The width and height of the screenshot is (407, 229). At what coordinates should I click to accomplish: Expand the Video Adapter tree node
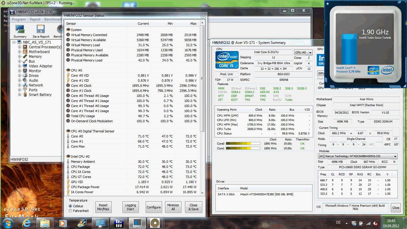[20, 66]
